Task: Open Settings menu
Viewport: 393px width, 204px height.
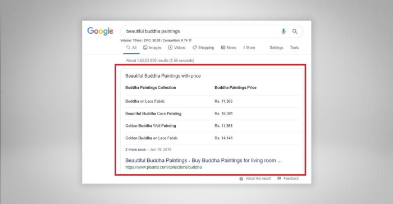Action: pyautogui.click(x=276, y=48)
